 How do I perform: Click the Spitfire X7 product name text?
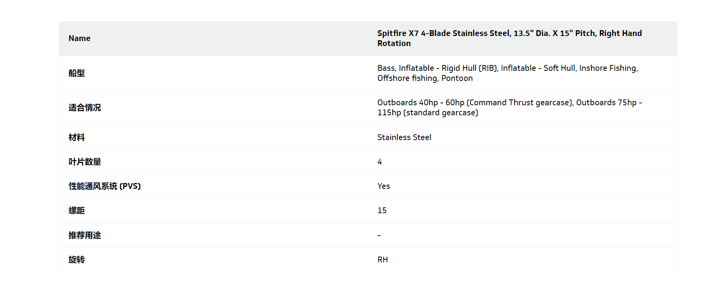(509, 38)
